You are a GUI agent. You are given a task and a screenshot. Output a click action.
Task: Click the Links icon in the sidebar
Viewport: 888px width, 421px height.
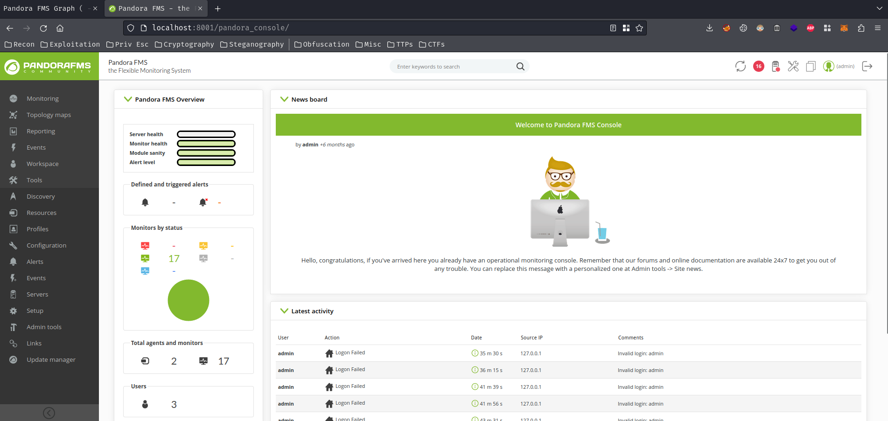click(14, 343)
